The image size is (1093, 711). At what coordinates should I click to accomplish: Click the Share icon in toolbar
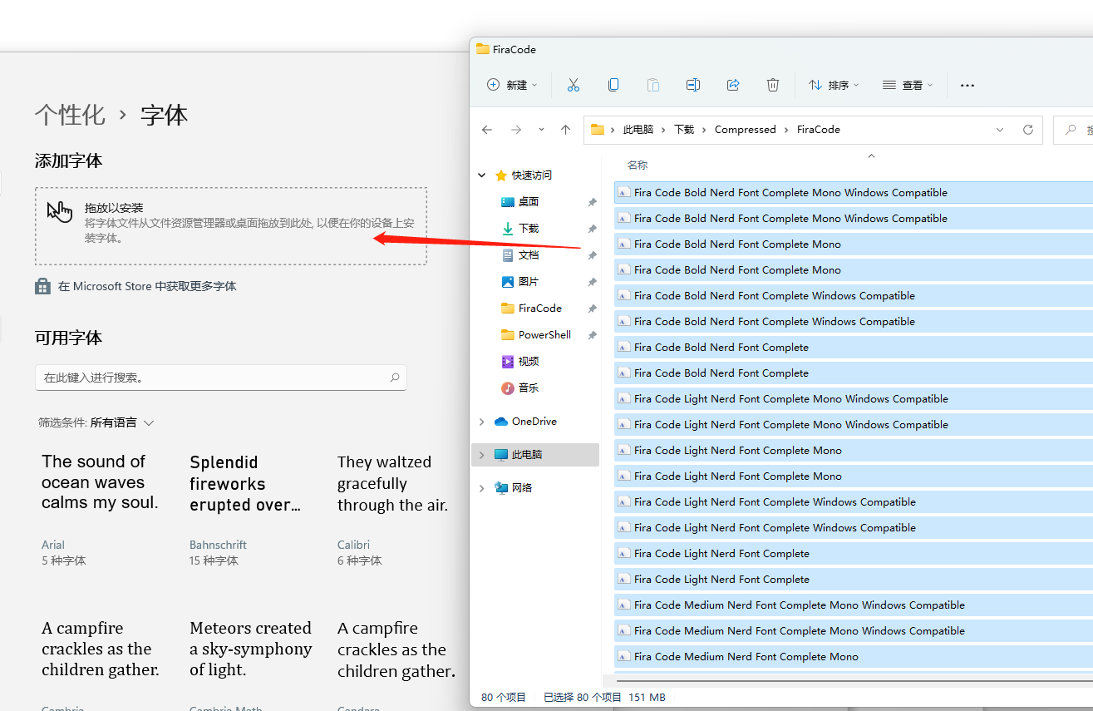(733, 85)
